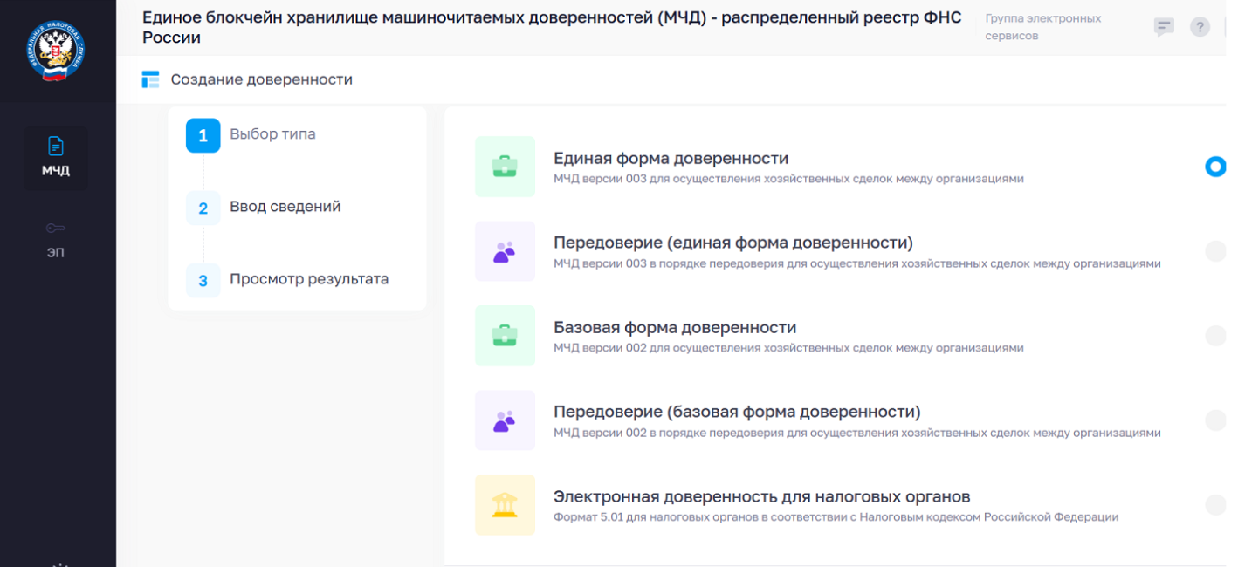Click the purple people icon for Передоверие (базовая форма доверенности)
The height and width of the screenshot is (567, 1238).
[505, 420]
